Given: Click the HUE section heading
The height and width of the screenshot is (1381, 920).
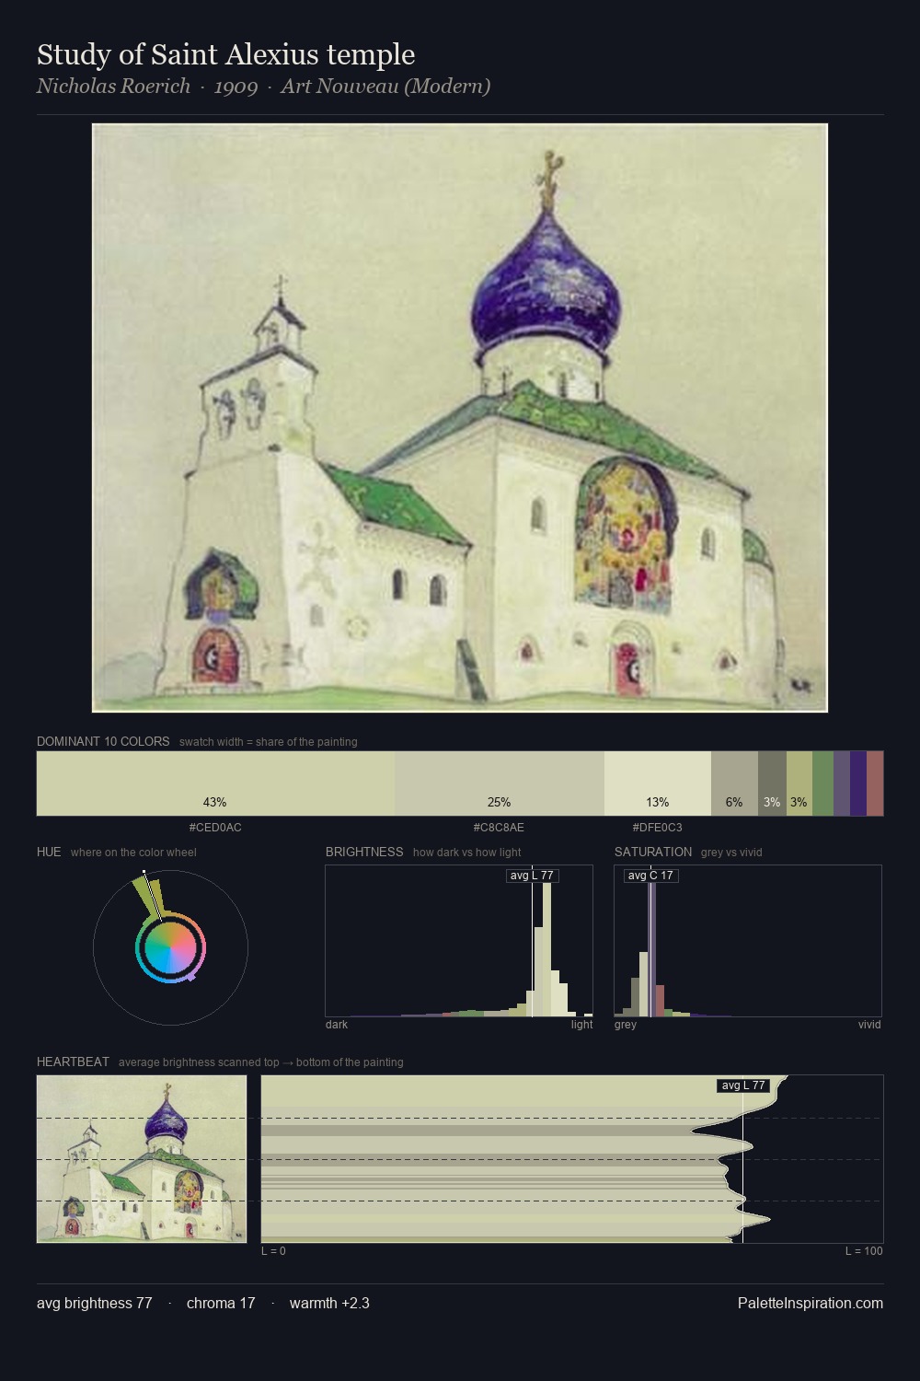Looking at the screenshot, I should pyautogui.click(x=49, y=852).
